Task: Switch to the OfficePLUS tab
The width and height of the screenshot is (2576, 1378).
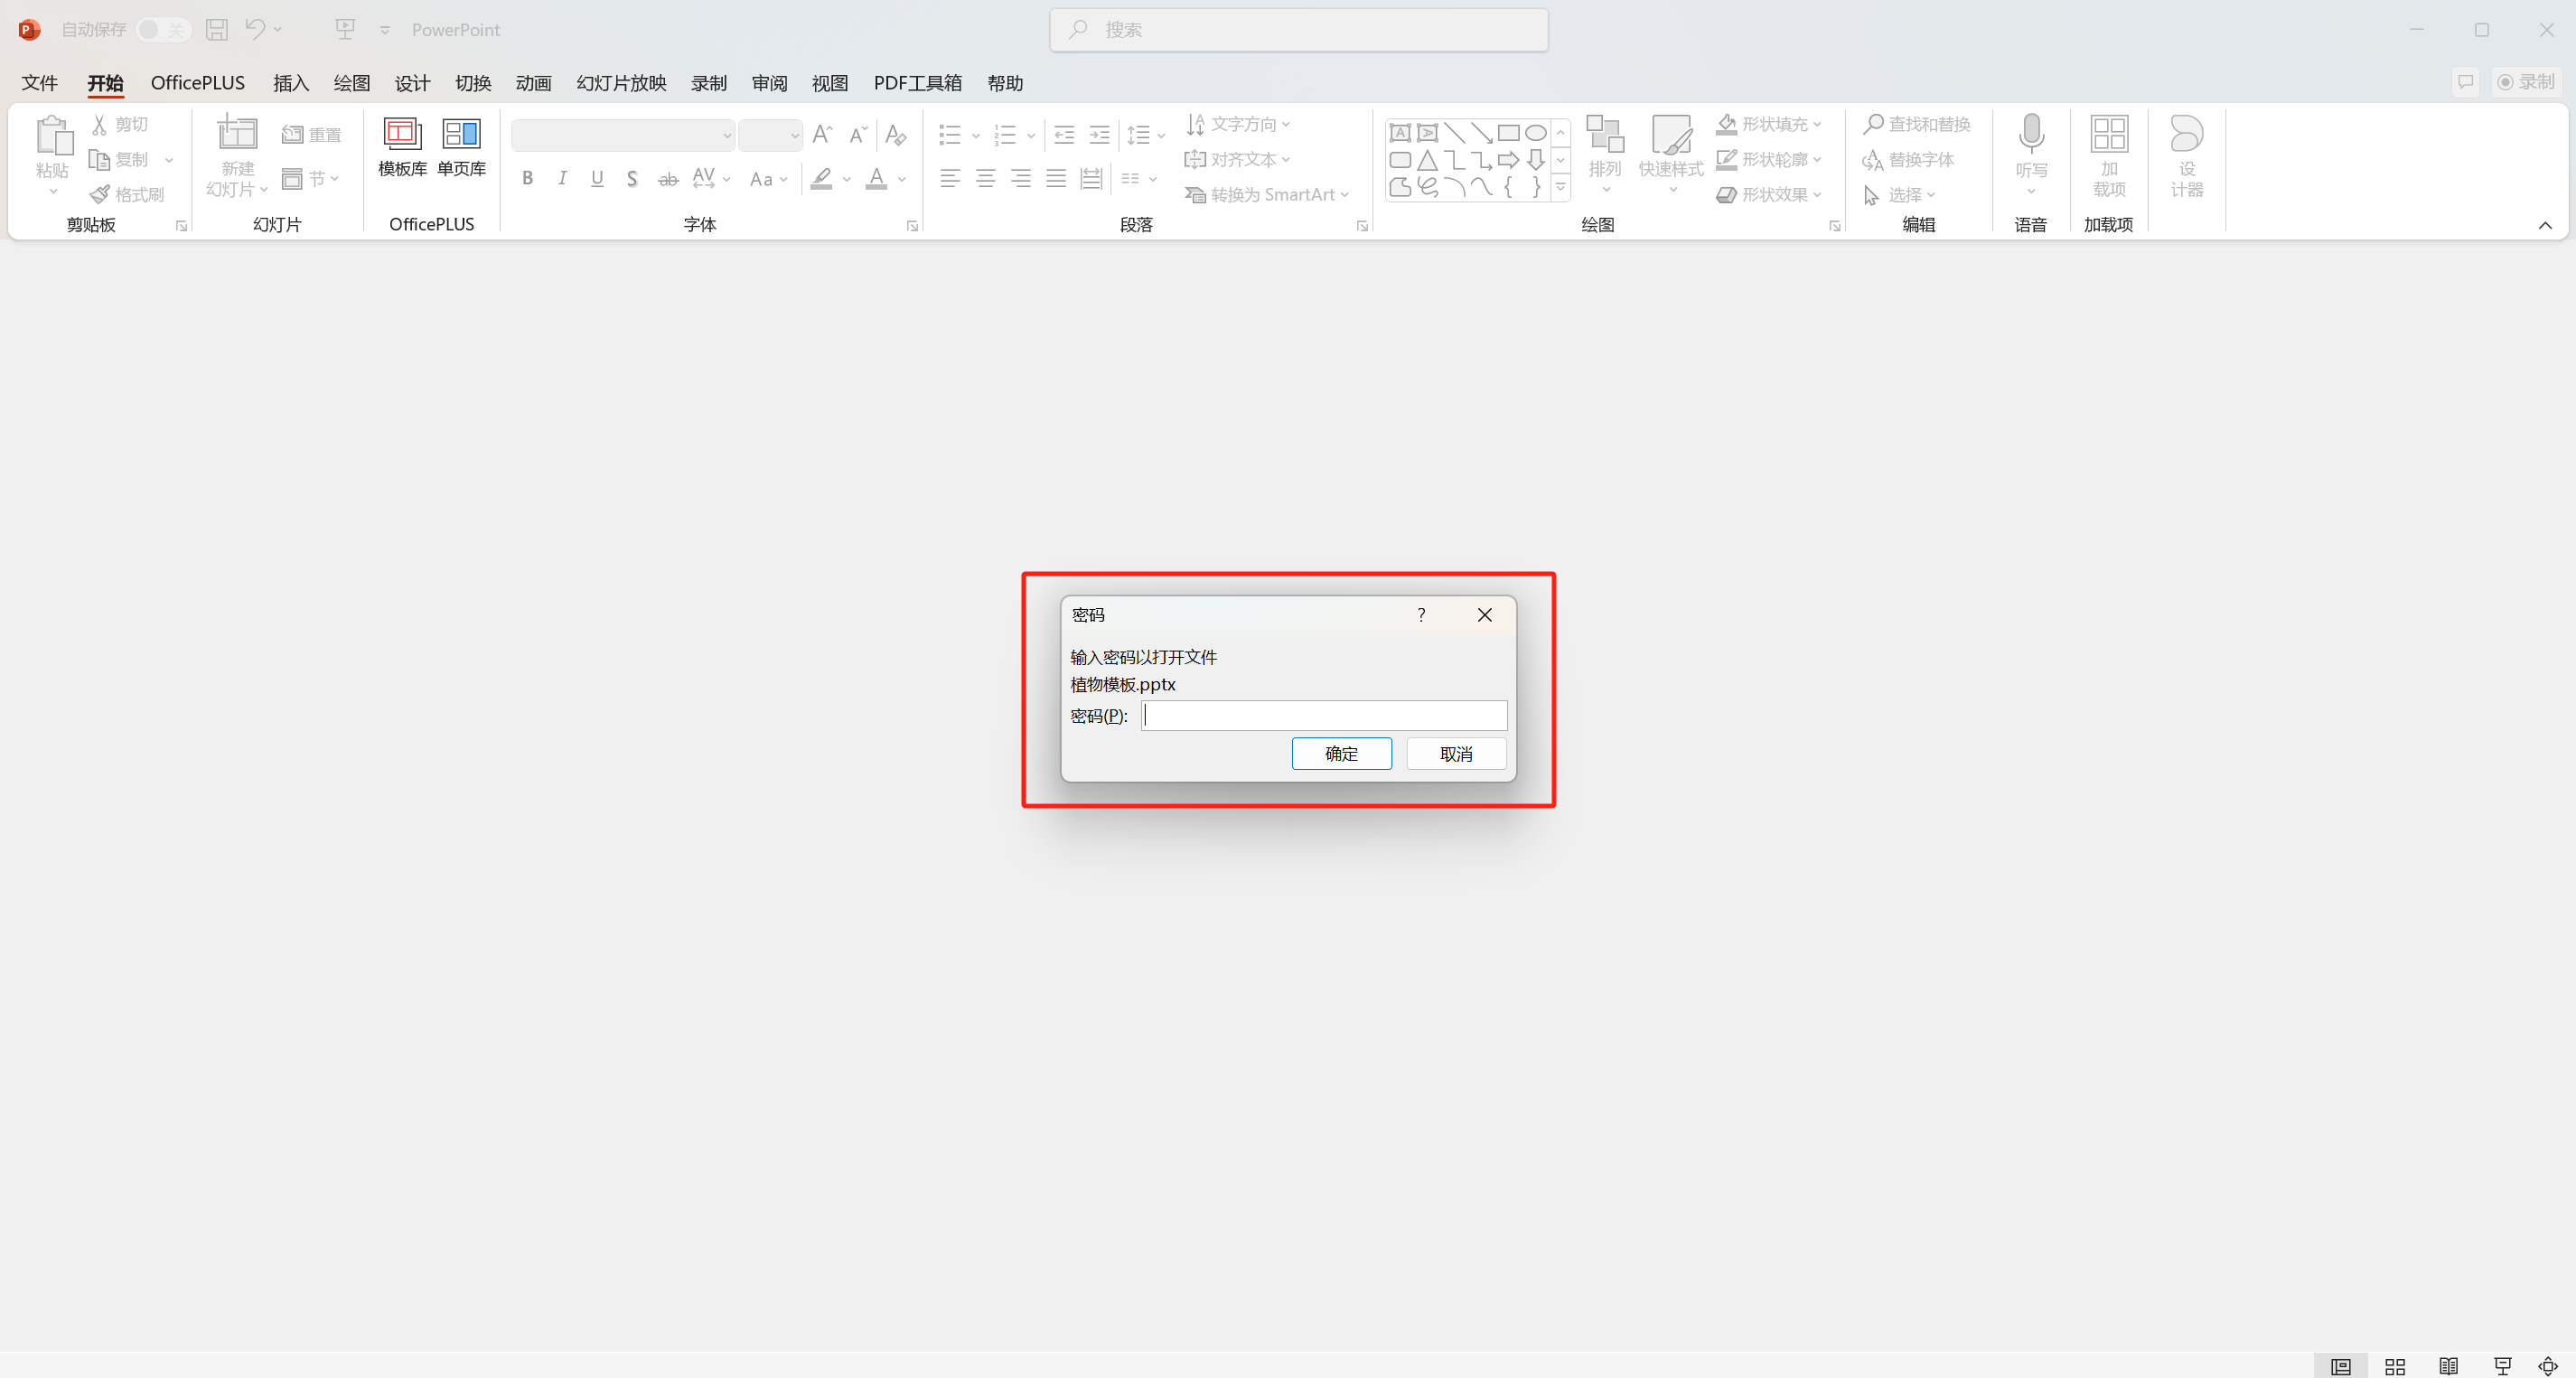Action: pyautogui.click(x=197, y=83)
